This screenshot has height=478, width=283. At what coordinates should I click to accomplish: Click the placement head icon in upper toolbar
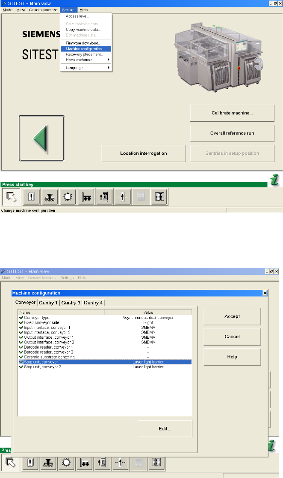pyautogui.click(x=50, y=197)
